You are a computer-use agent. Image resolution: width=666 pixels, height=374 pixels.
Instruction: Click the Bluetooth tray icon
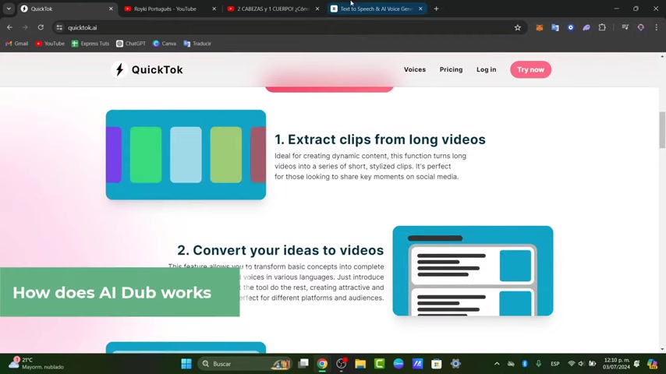[525, 364]
